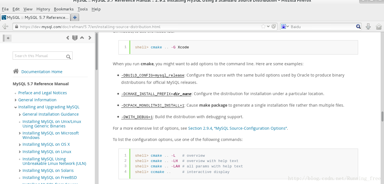Collapse the manual sidebar with arrow button
The height and width of the screenshot is (184, 384).
point(8,38)
